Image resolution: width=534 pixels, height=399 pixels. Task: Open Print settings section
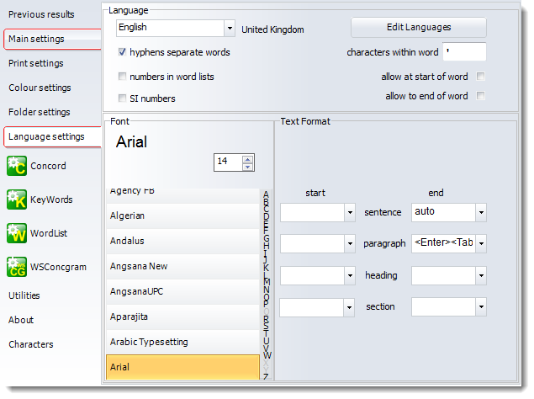click(35, 63)
